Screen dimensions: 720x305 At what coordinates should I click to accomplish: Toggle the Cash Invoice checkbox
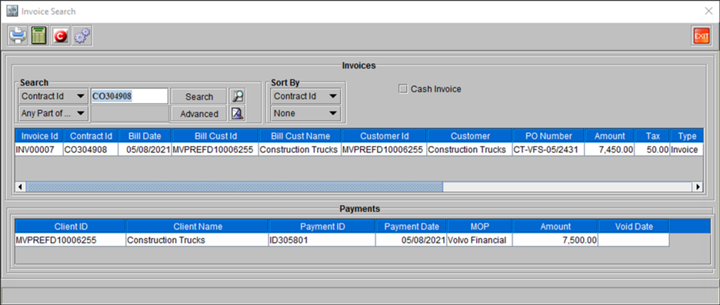(403, 89)
